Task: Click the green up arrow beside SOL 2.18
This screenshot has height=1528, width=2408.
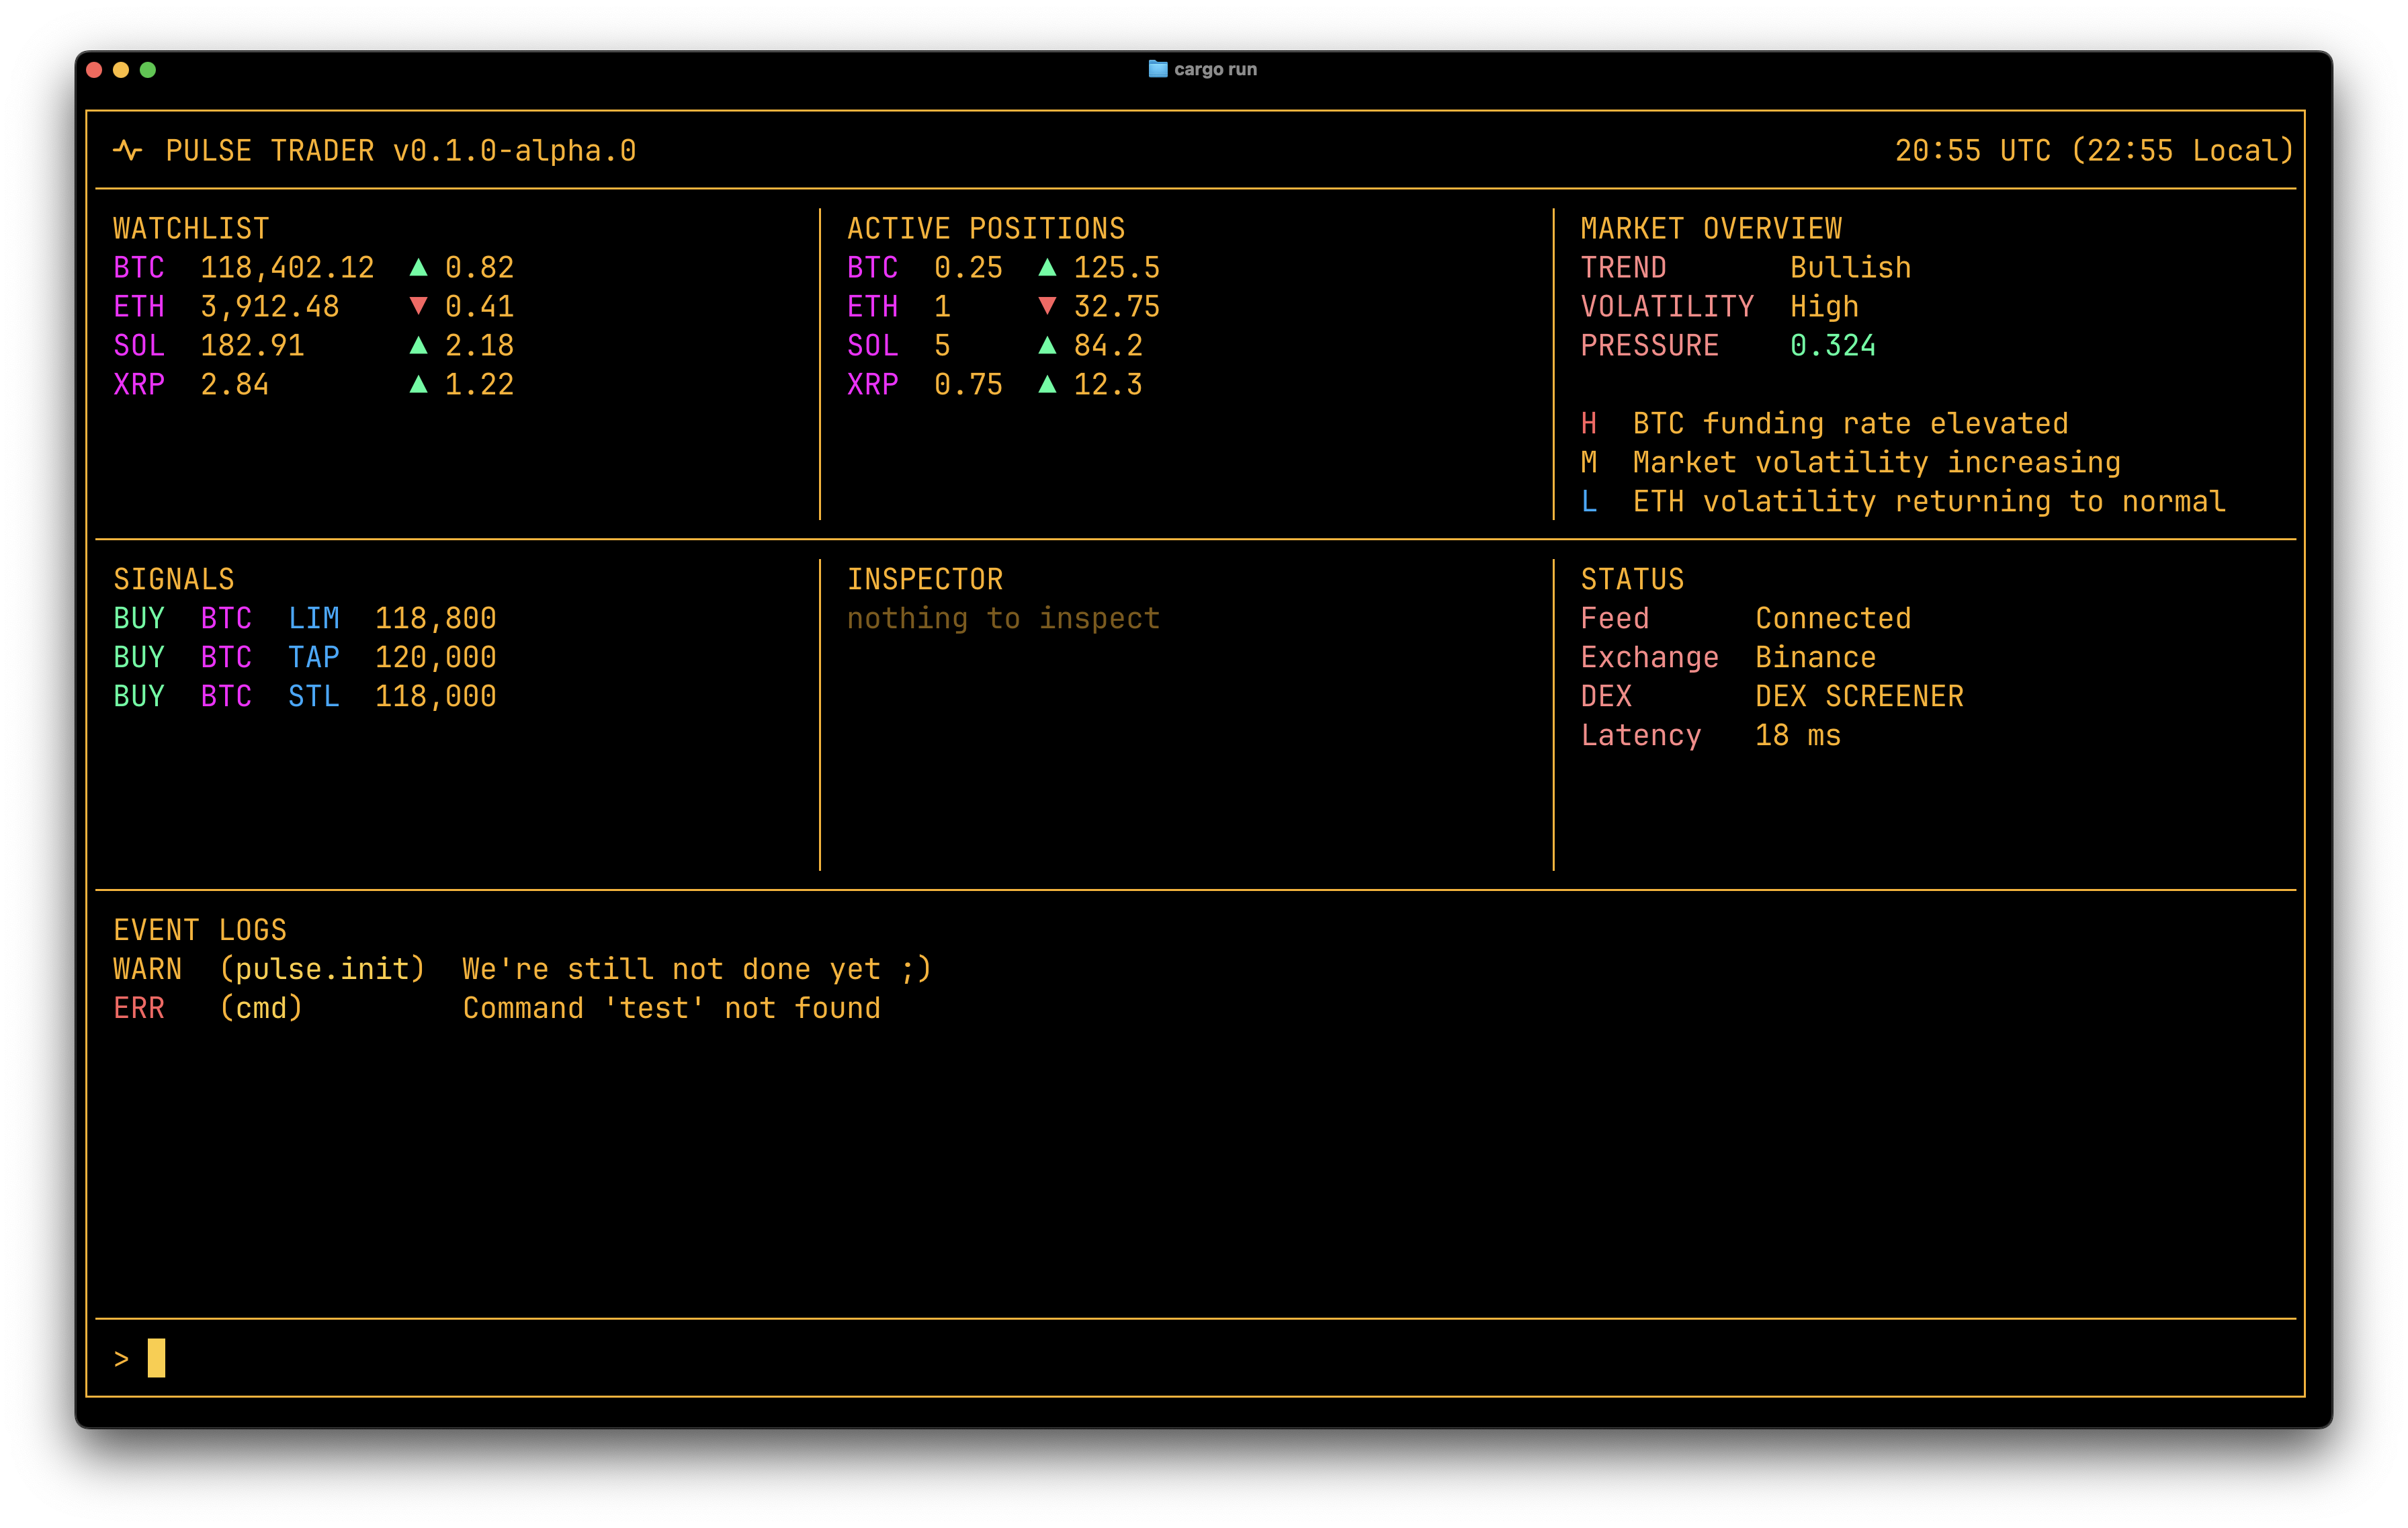Action: click(x=418, y=345)
